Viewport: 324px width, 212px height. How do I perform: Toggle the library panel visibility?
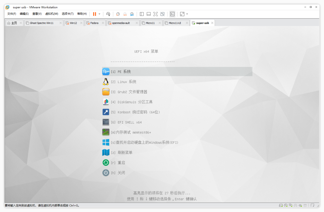point(141,14)
